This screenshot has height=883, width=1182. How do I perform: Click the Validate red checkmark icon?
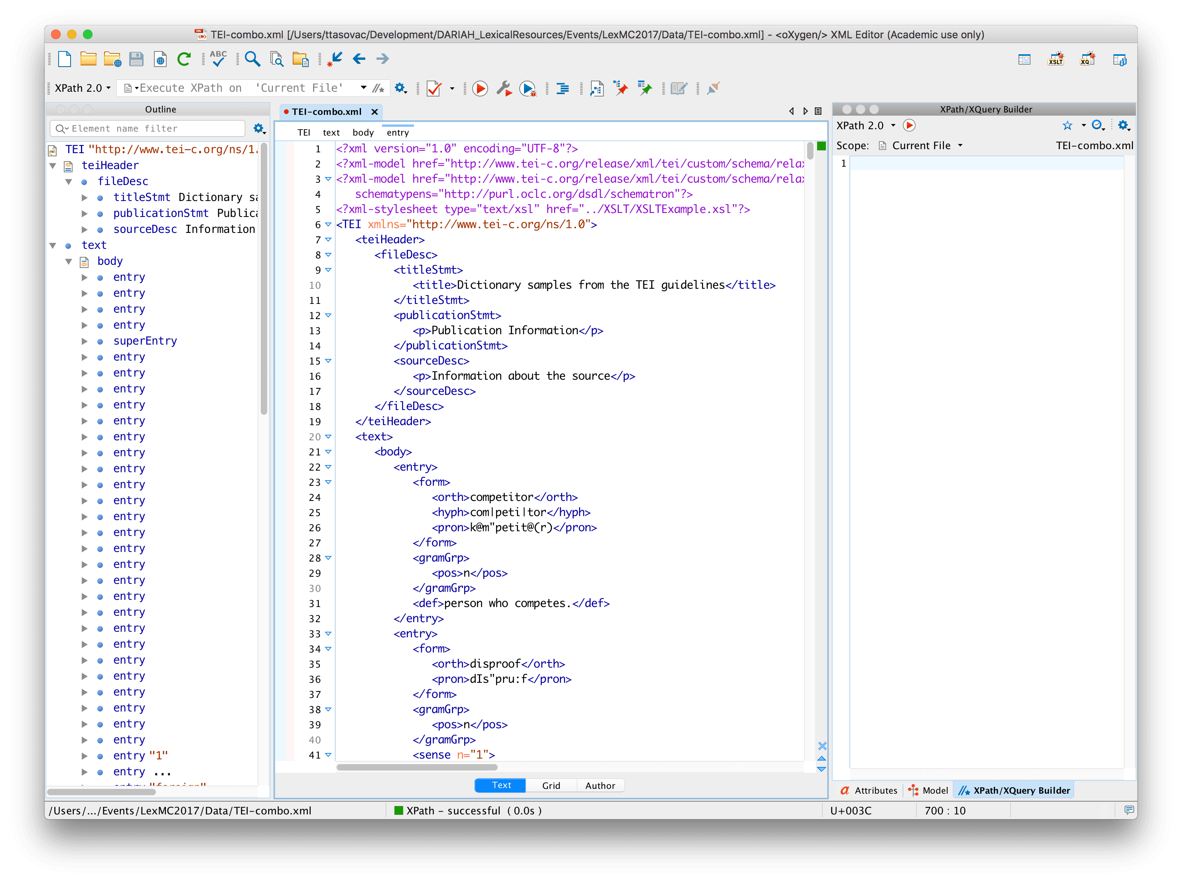[x=434, y=88]
